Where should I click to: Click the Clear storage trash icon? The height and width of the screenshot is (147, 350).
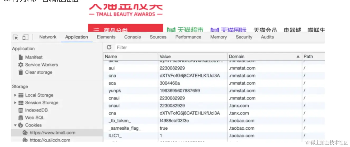click(21, 72)
